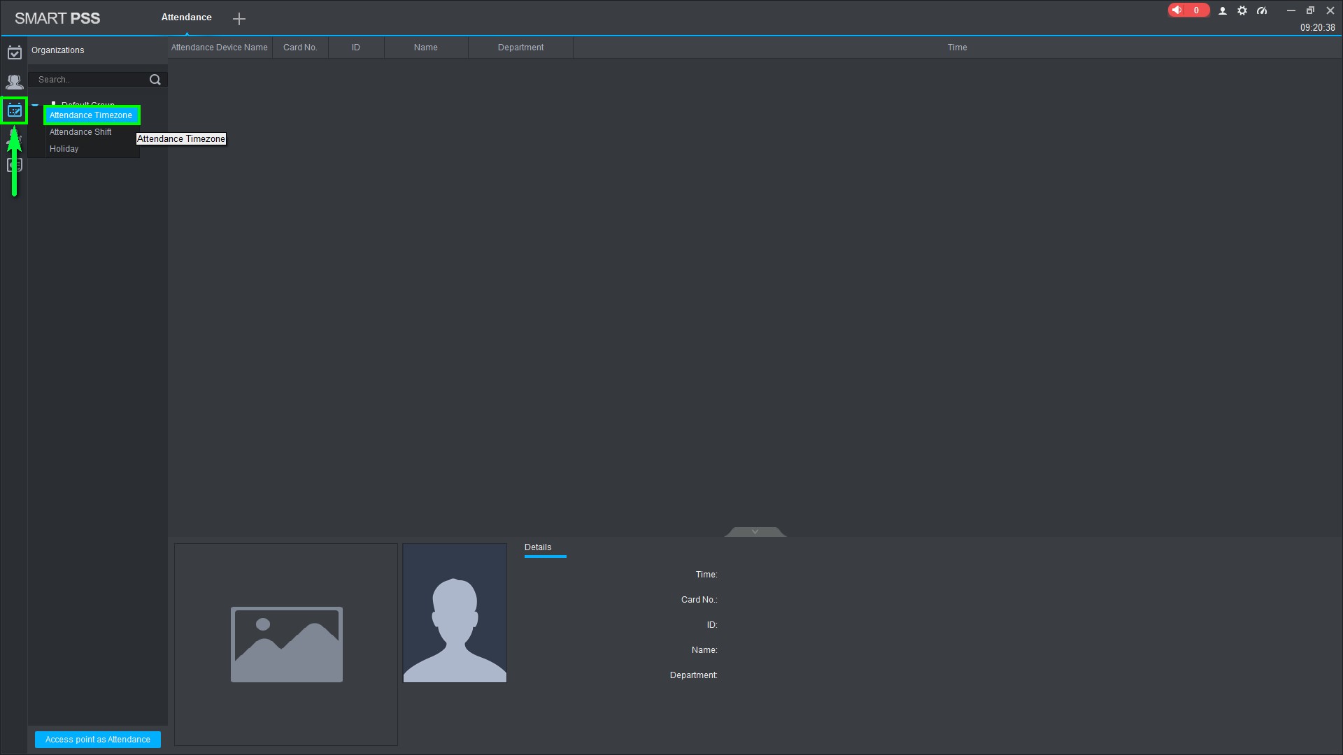
Task: Collapse the Default Group tree arrow
Action: point(35,105)
